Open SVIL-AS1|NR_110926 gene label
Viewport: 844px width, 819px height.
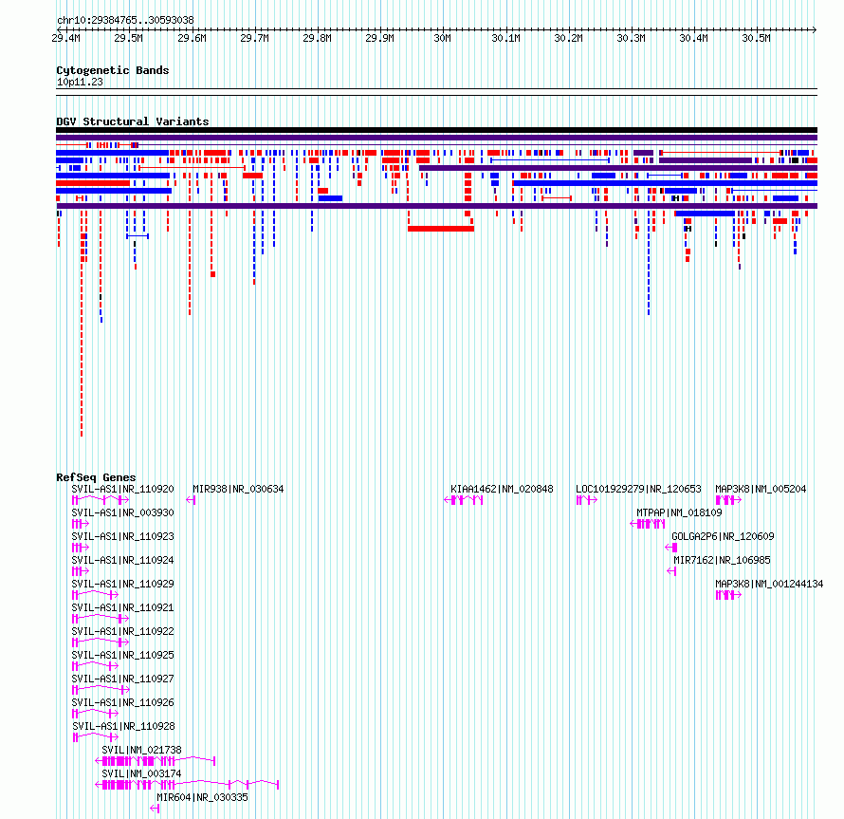(x=122, y=702)
